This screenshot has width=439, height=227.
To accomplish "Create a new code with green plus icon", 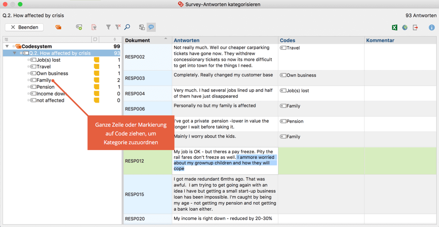I will pos(79,27).
